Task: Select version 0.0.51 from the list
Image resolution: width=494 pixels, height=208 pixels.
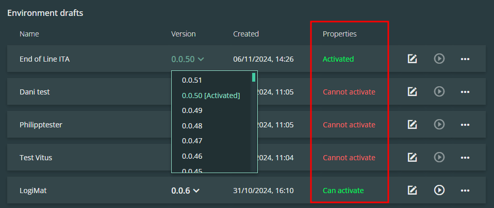Action: click(x=192, y=80)
